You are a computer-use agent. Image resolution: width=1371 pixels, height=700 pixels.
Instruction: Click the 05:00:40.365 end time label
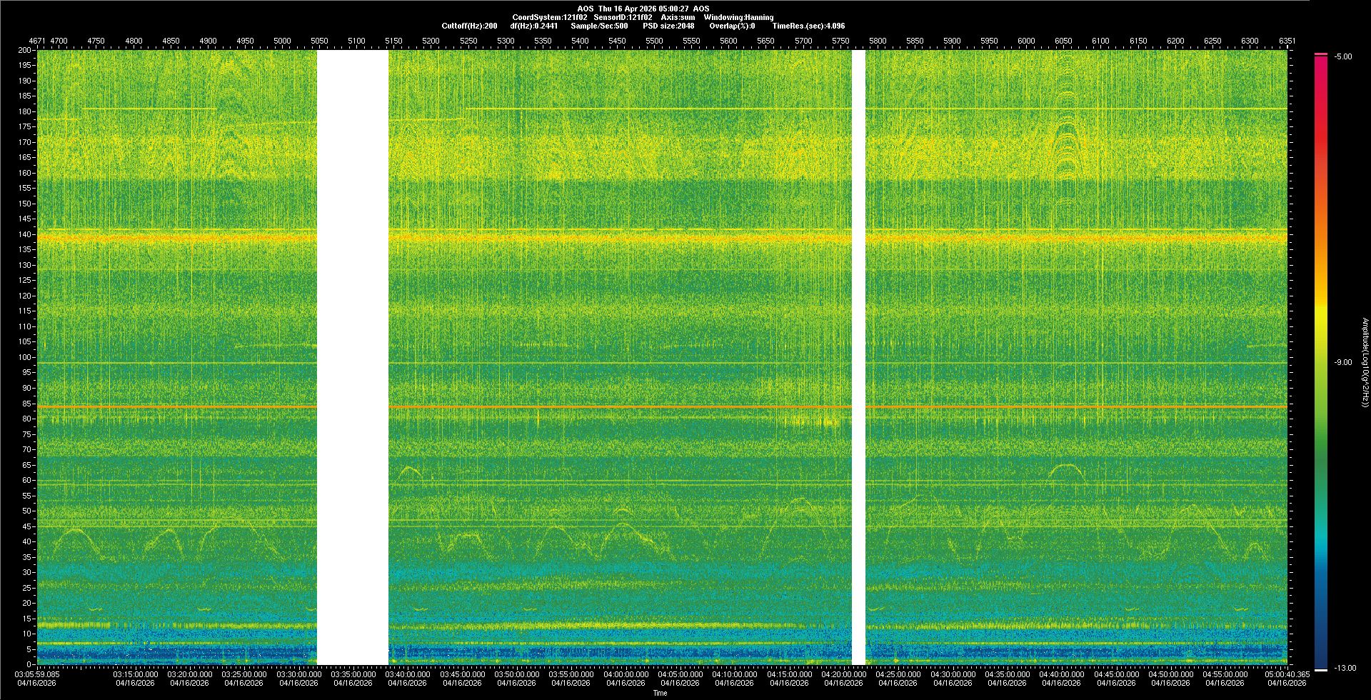(x=1287, y=674)
